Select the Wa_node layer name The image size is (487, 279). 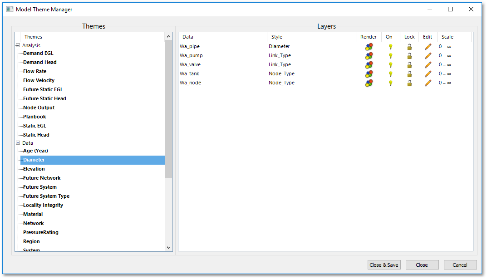190,83
